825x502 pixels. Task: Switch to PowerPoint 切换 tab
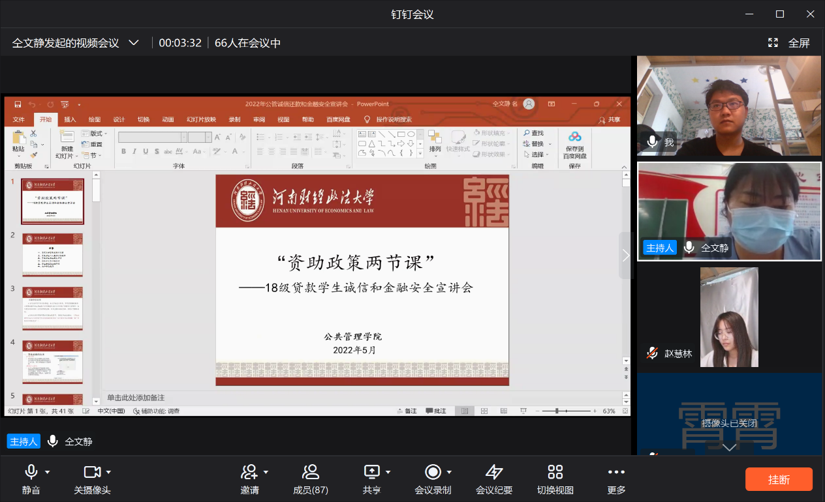pos(144,119)
